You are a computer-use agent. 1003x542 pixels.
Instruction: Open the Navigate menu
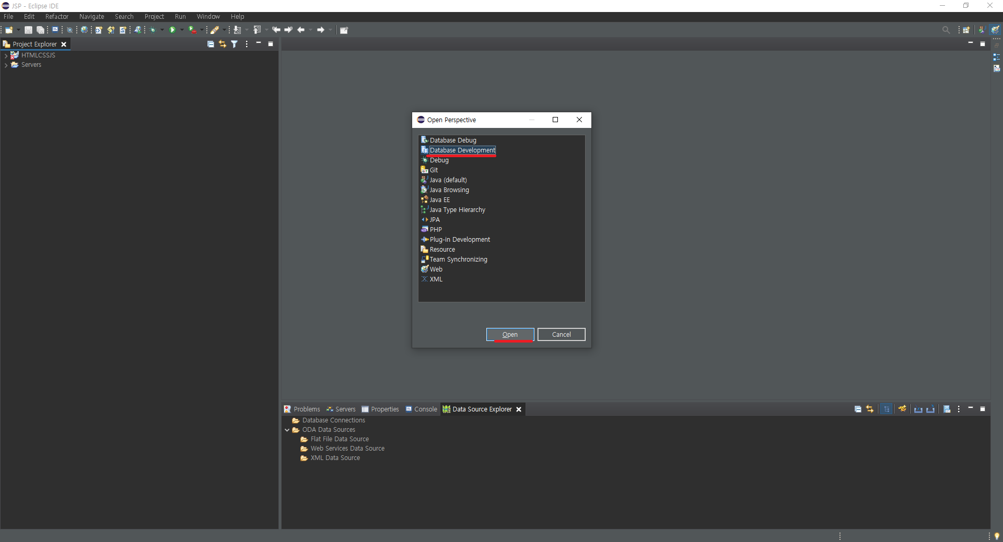coord(91,17)
